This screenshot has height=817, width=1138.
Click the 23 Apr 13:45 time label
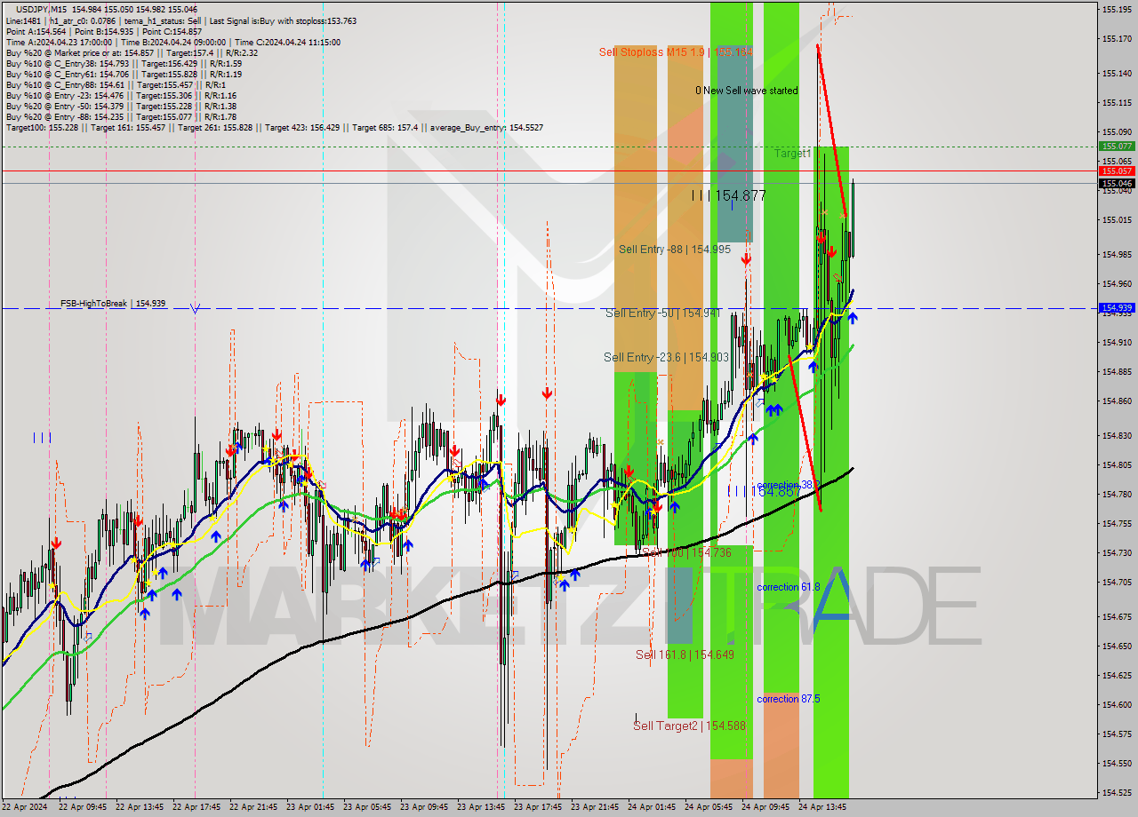click(x=479, y=807)
